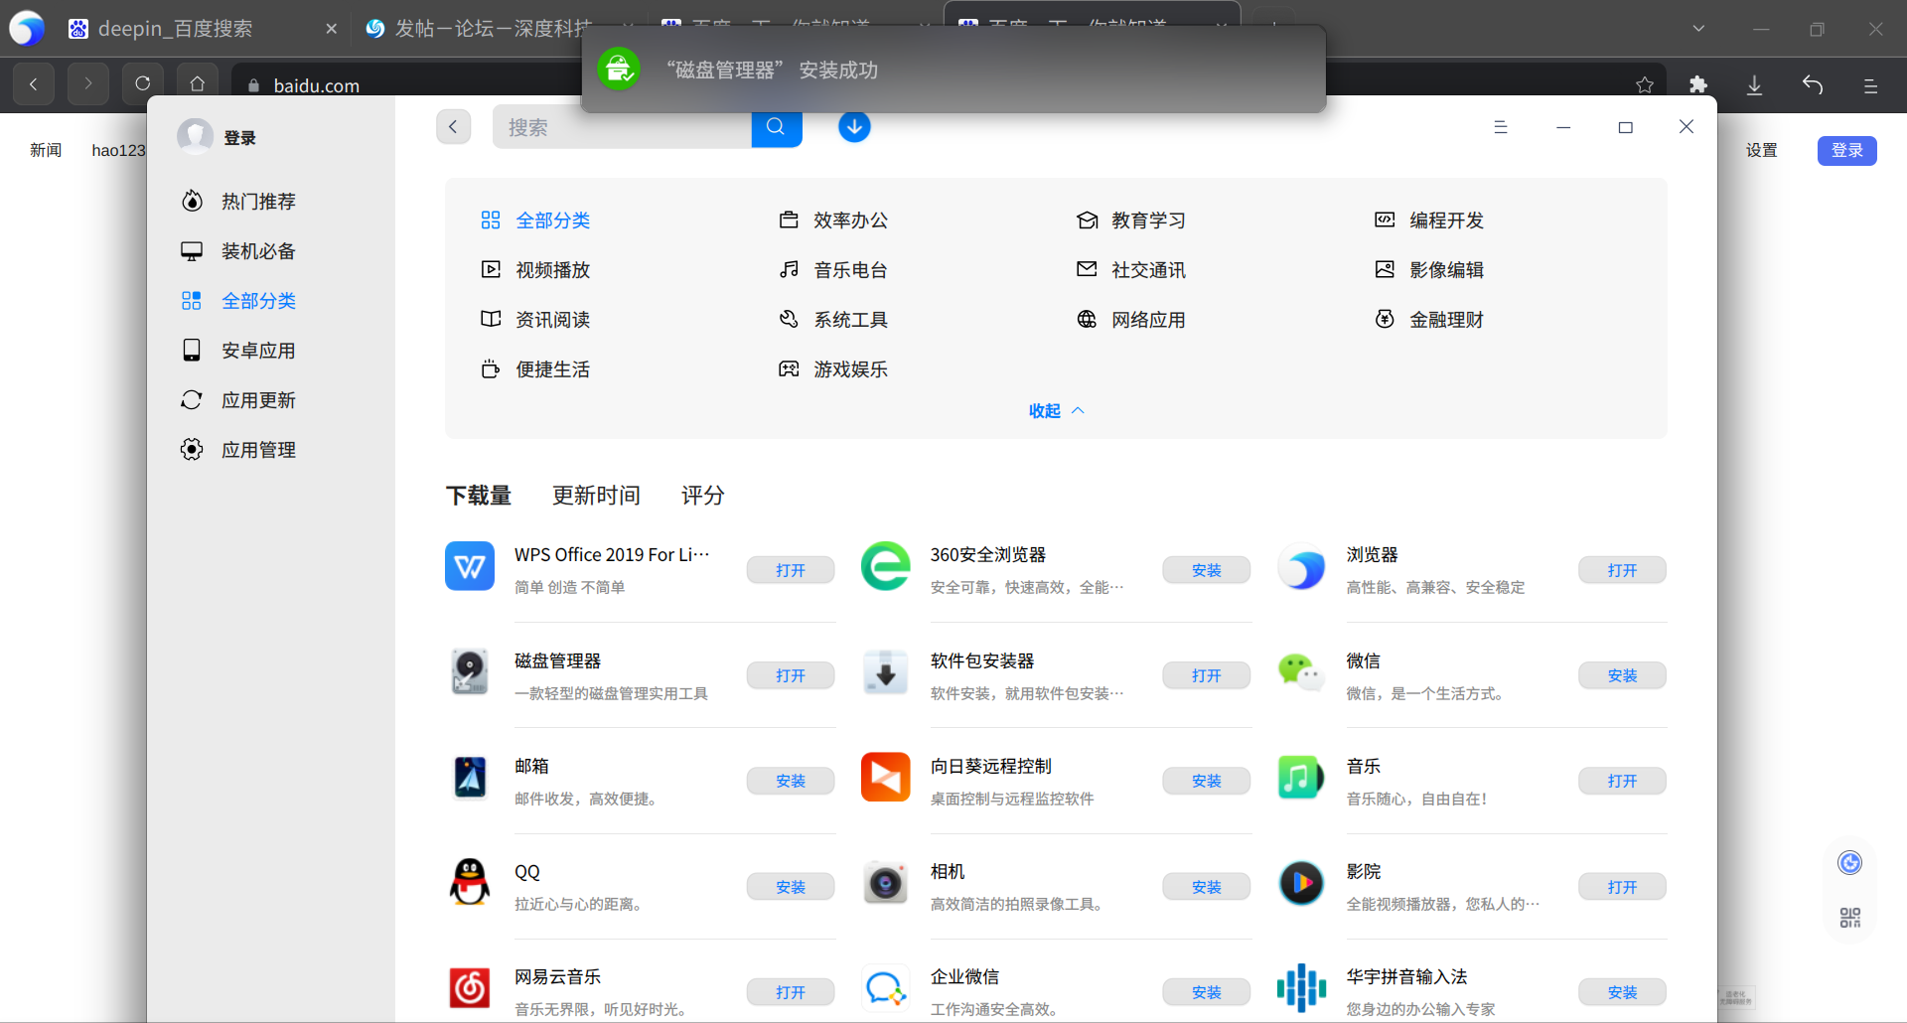Select the 游戏娱乐 category
1907x1023 pixels.
click(850, 368)
